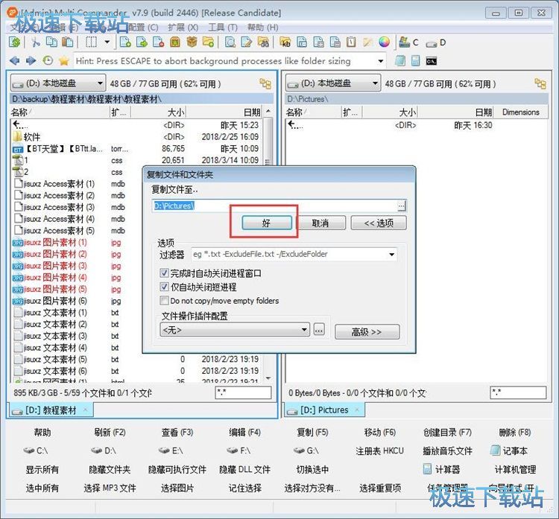Select the 软件 folder in left panel
The width and height of the screenshot is (559, 519).
[x=32, y=137]
